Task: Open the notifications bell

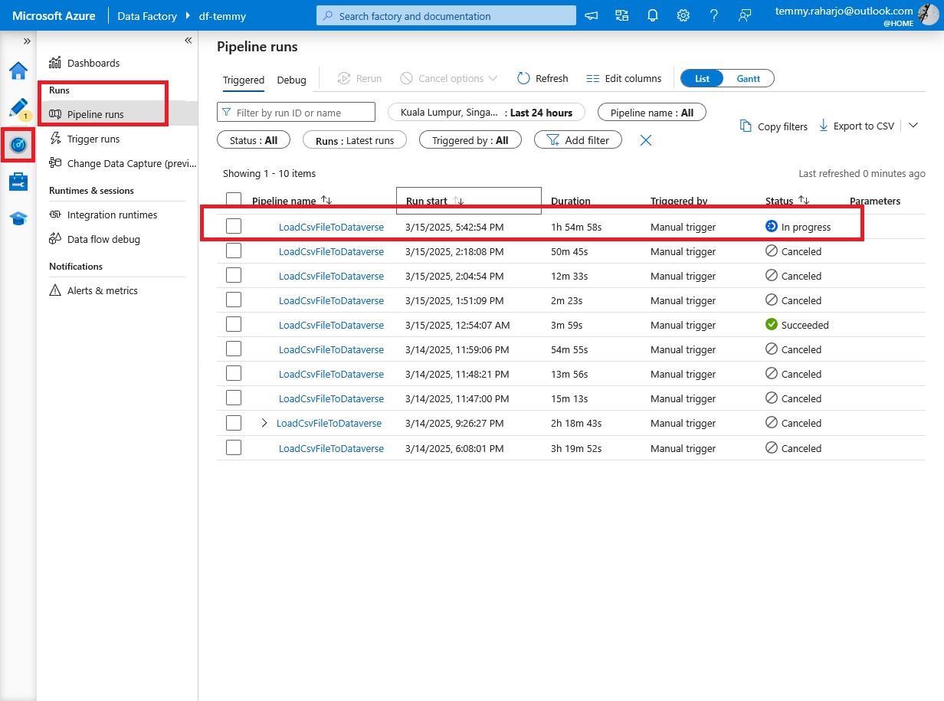Action: (x=653, y=15)
